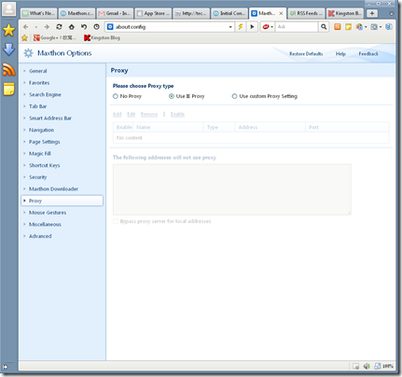Image resolution: width=402 pixels, height=377 pixels.
Task: Open the Page Settings options section
Action: (x=45, y=142)
